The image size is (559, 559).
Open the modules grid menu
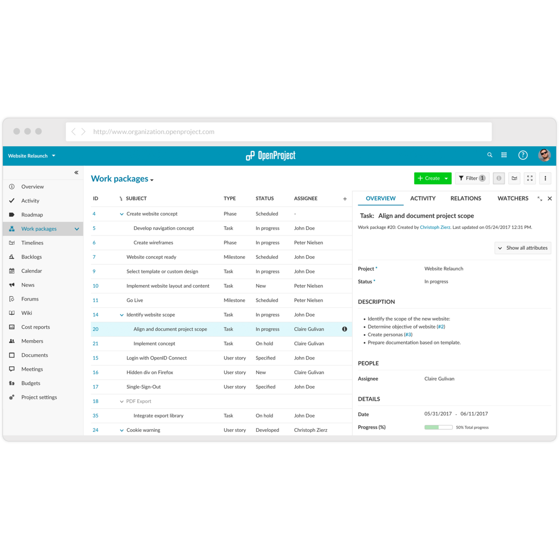pos(504,155)
